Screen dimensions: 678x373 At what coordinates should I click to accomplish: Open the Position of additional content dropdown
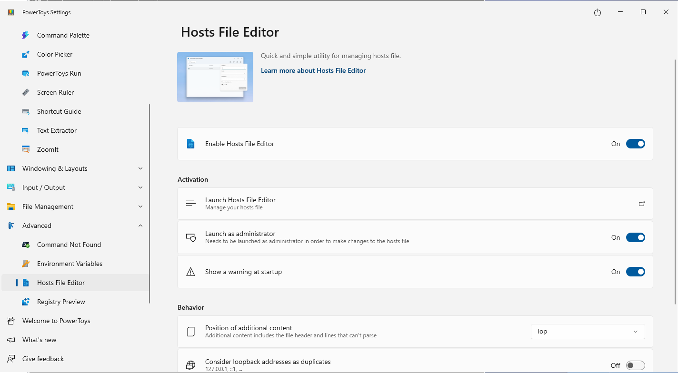click(x=588, y=332)
